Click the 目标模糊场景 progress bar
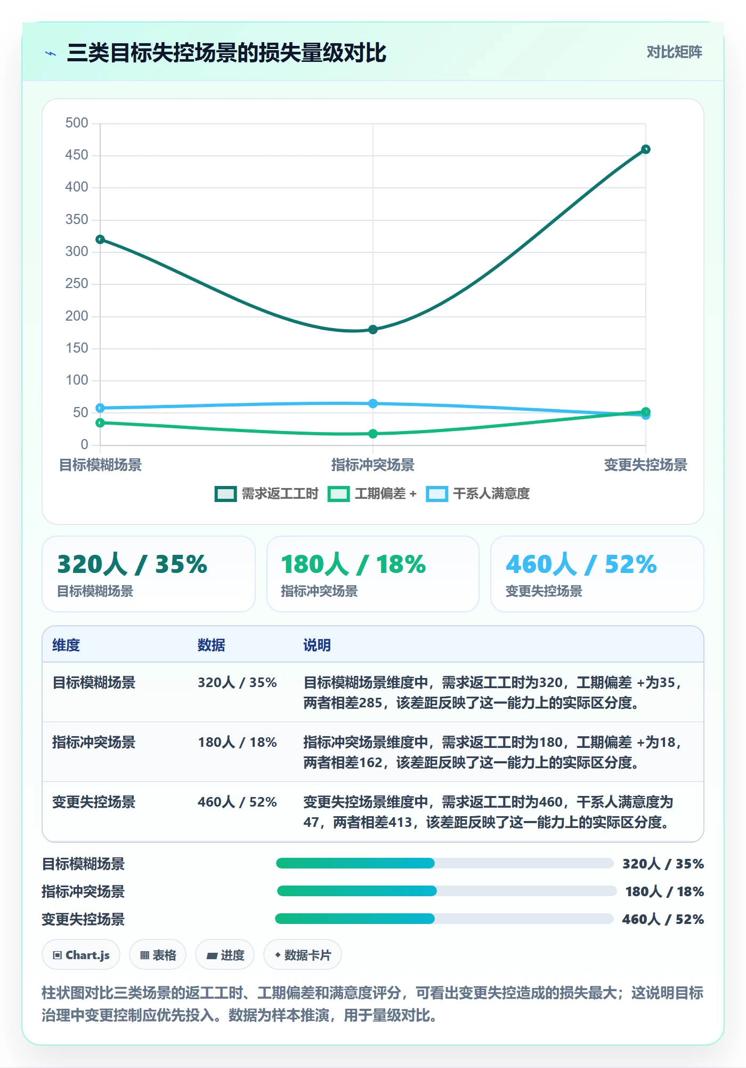This screenshot has height=1068, width=746. pyautogui.click(x=445, y=863)
